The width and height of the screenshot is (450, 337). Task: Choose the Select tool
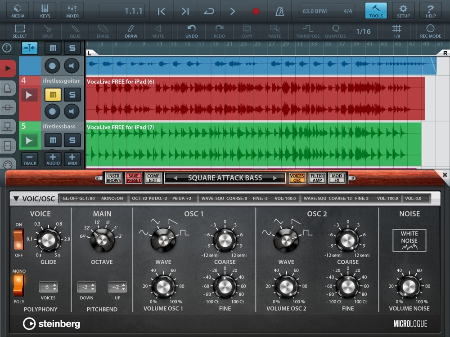tap(20, 31)
